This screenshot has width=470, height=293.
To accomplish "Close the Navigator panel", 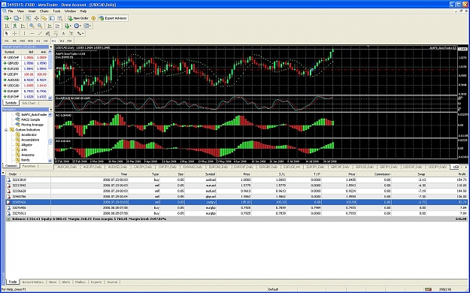I will [50, 110].
